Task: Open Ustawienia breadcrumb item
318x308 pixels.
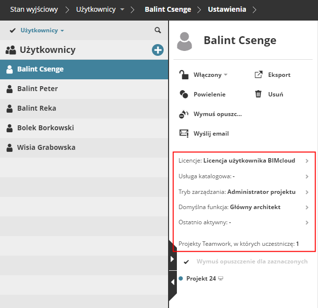Action: pos(227,9)
